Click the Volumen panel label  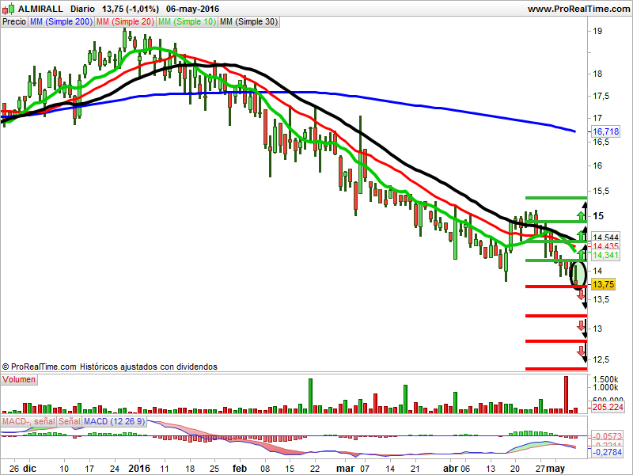[19, 380]
